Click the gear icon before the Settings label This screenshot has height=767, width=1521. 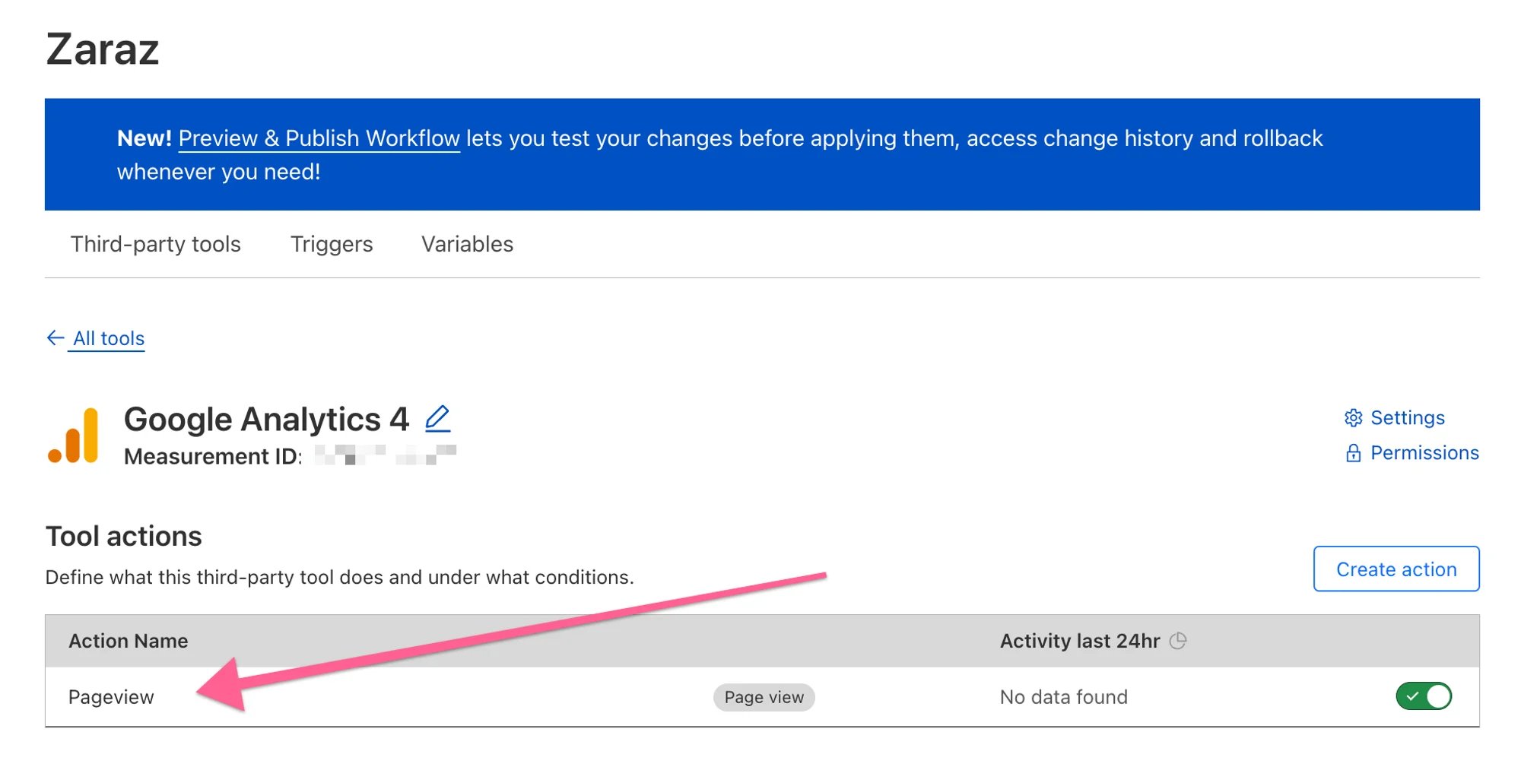pyautogui.click(x=1353, y=417)
